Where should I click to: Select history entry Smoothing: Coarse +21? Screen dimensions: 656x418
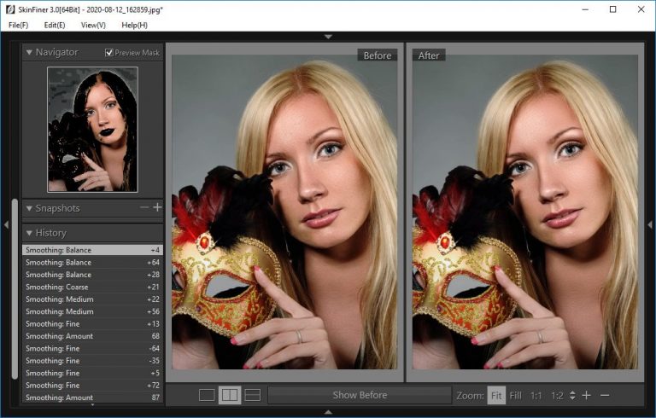click(x=92, y=287)
